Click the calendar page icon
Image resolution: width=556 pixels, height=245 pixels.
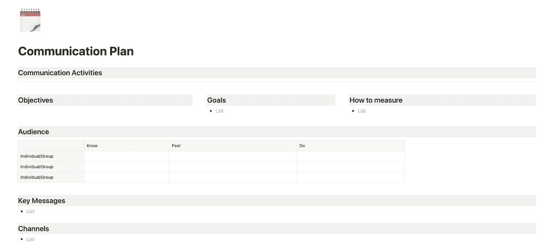(x=30, y=21)
